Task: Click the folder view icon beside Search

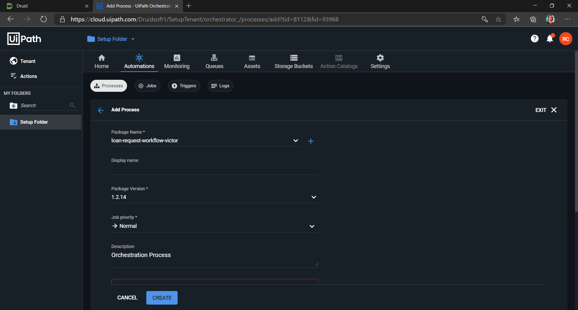Action: coord(14,106)
